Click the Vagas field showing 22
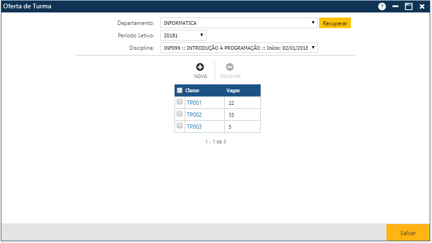This screenshot has height=243, width=432. (242, 103)
